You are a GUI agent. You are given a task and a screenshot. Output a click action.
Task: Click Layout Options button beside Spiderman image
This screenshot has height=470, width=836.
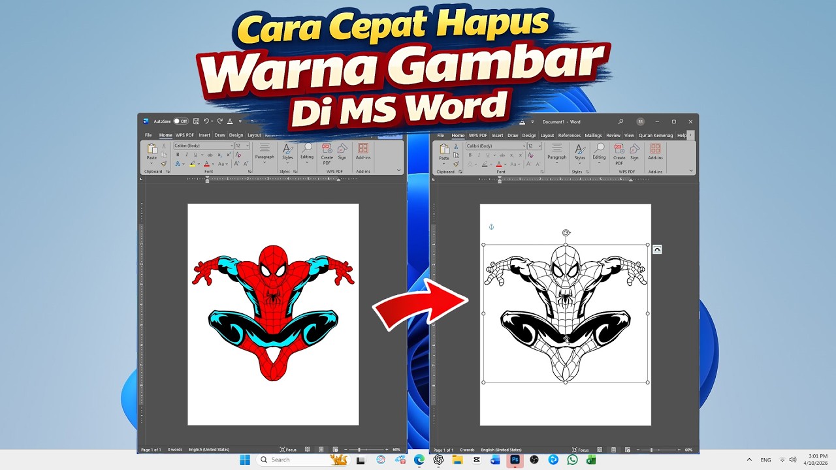(x=657, y=249)
